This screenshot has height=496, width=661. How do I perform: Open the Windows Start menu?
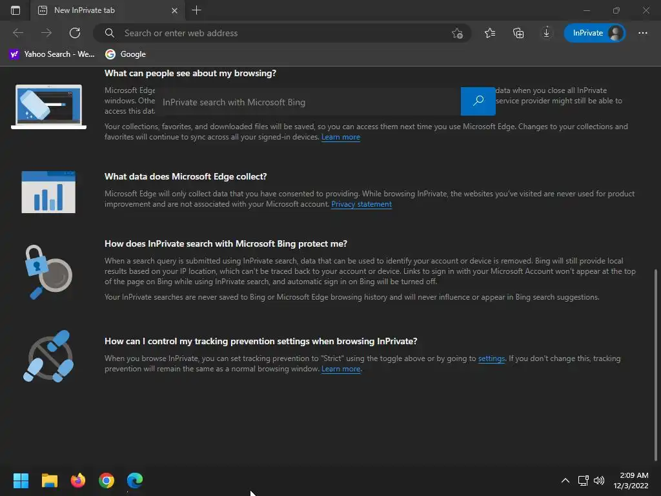pyautogui.click(x=21, y=480)
